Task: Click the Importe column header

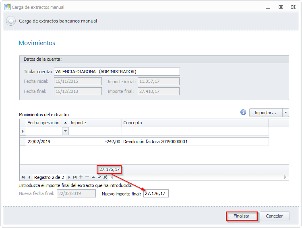Action: pyautogui.click(x=95, y=123)
